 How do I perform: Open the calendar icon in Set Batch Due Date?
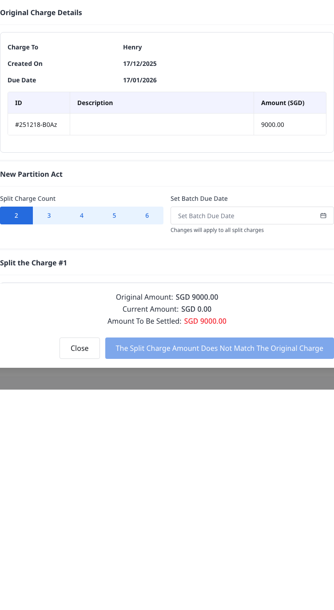pyautogui.click(x=323, y=216)
